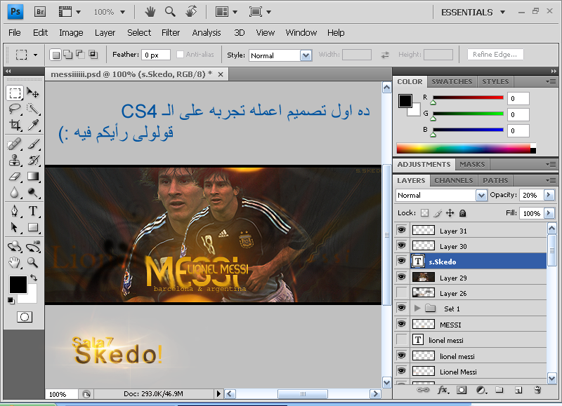Lock transparent pixels for the layer
The image size is (562, 406).
(x=425, y=213)
